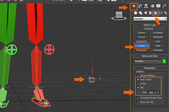Click the Crowd helper button

[x=141, y=37]
